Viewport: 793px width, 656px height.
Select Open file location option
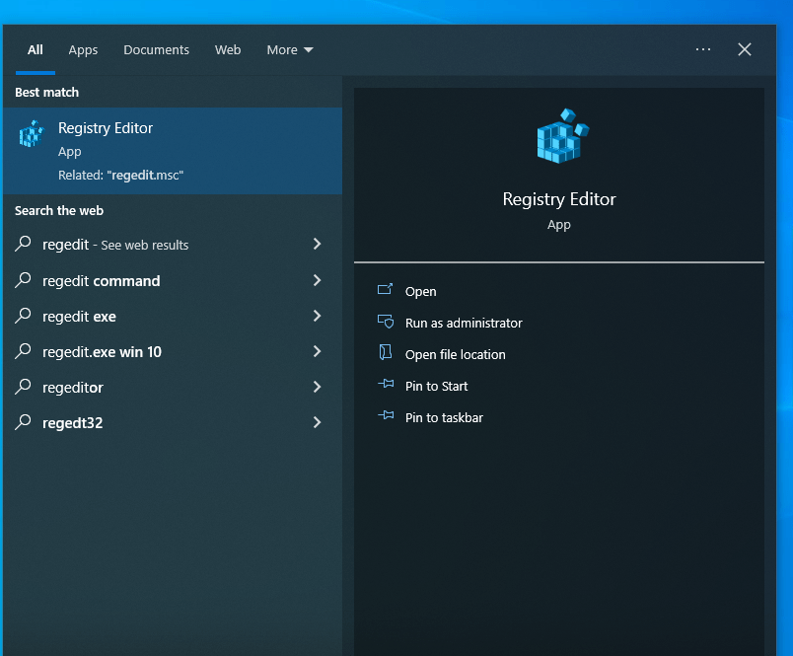455,354
